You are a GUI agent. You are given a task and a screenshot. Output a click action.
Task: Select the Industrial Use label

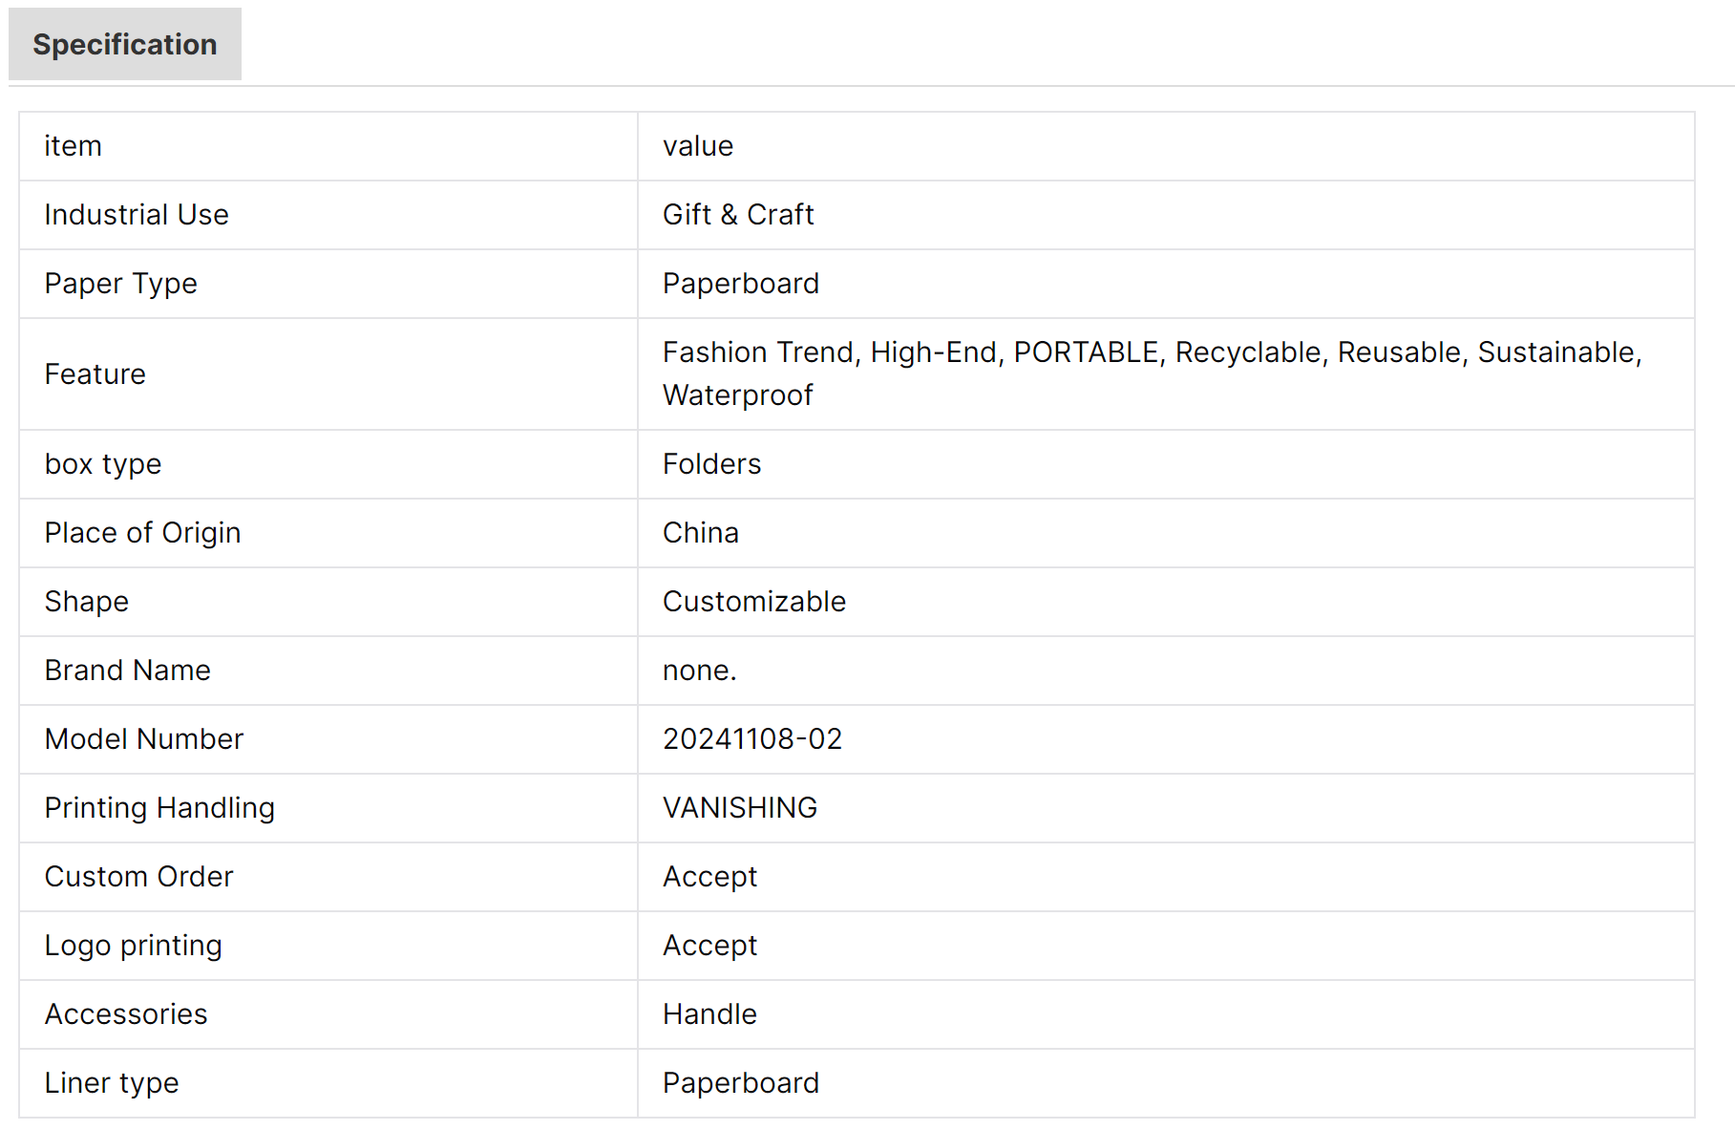click(137, 215)
